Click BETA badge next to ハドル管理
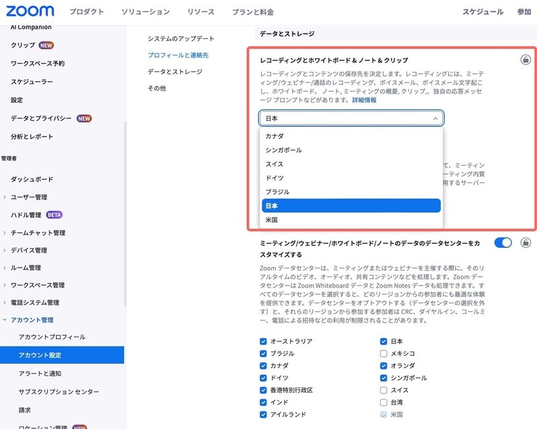Screen dimensions: 537x429 (x=54, y=215)
